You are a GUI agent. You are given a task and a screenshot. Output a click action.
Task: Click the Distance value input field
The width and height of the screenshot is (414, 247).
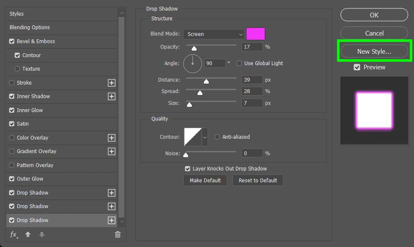click(x=252, y=80)
